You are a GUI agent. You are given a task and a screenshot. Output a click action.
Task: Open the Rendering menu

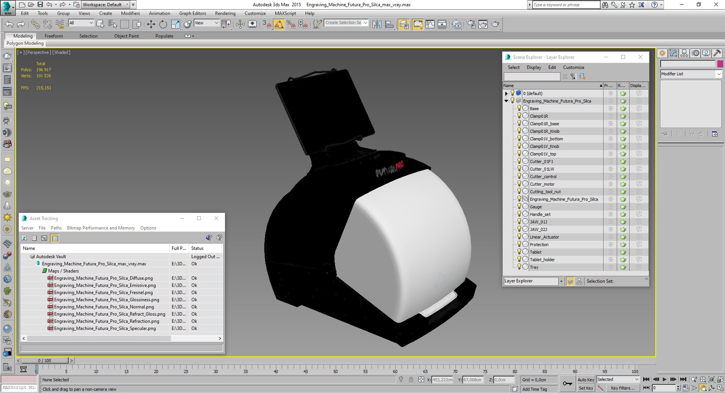(225, 13)
